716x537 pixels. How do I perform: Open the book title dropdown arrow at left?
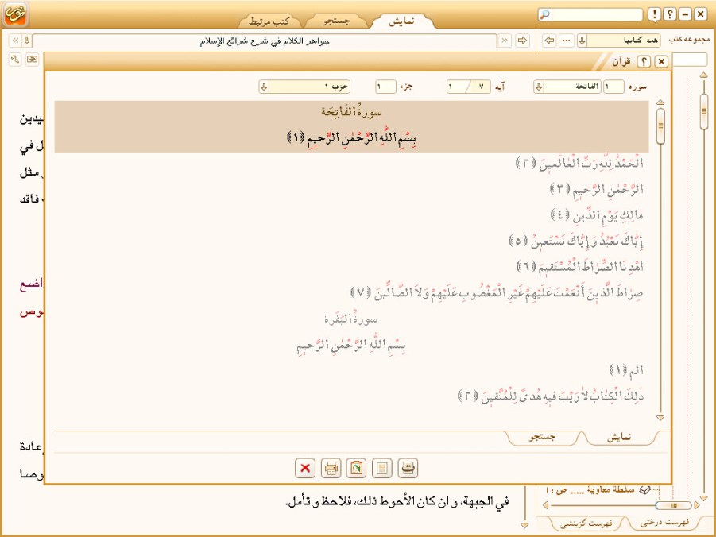tap(27, 41)
